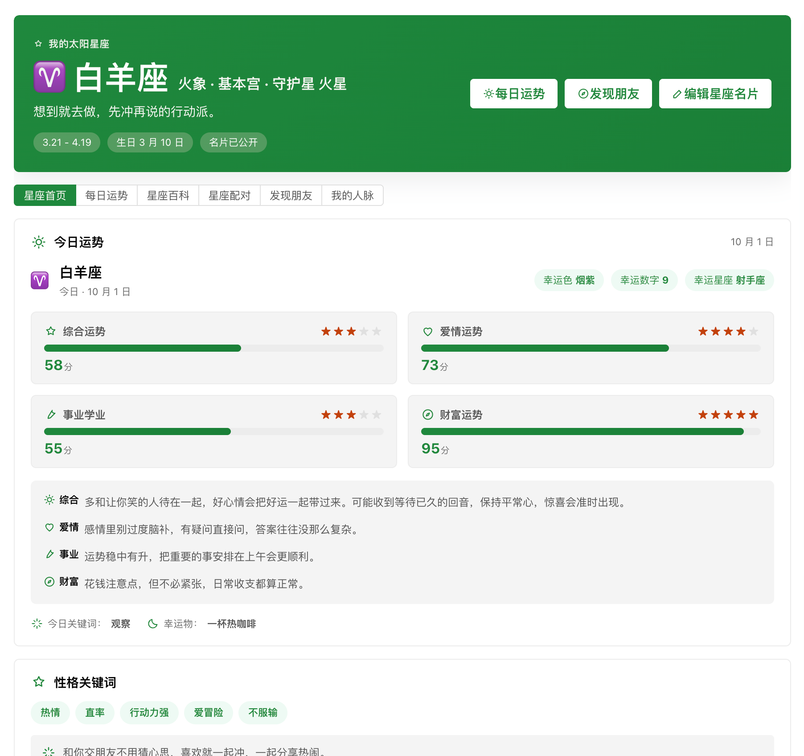The image size is (804, 756).
Task: Click star icon beside 综合运势
Action: (x=51, y=331)
